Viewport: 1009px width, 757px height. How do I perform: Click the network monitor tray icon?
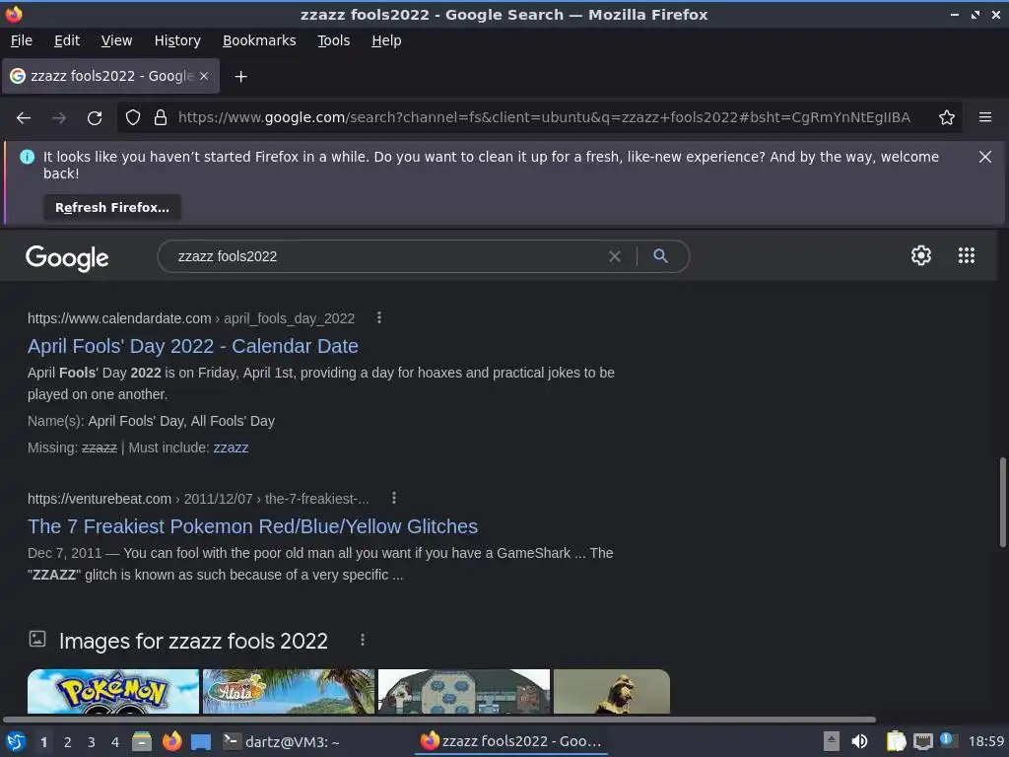pyautogui.click(x=922, y=741)
